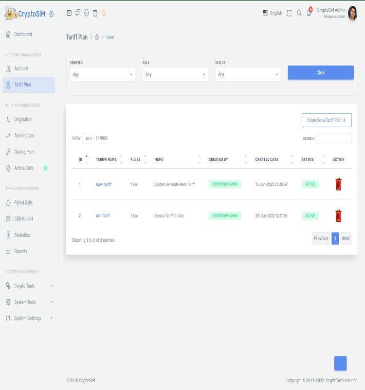Delete the Aiin Tariff with trash icon

click(338, 215)
